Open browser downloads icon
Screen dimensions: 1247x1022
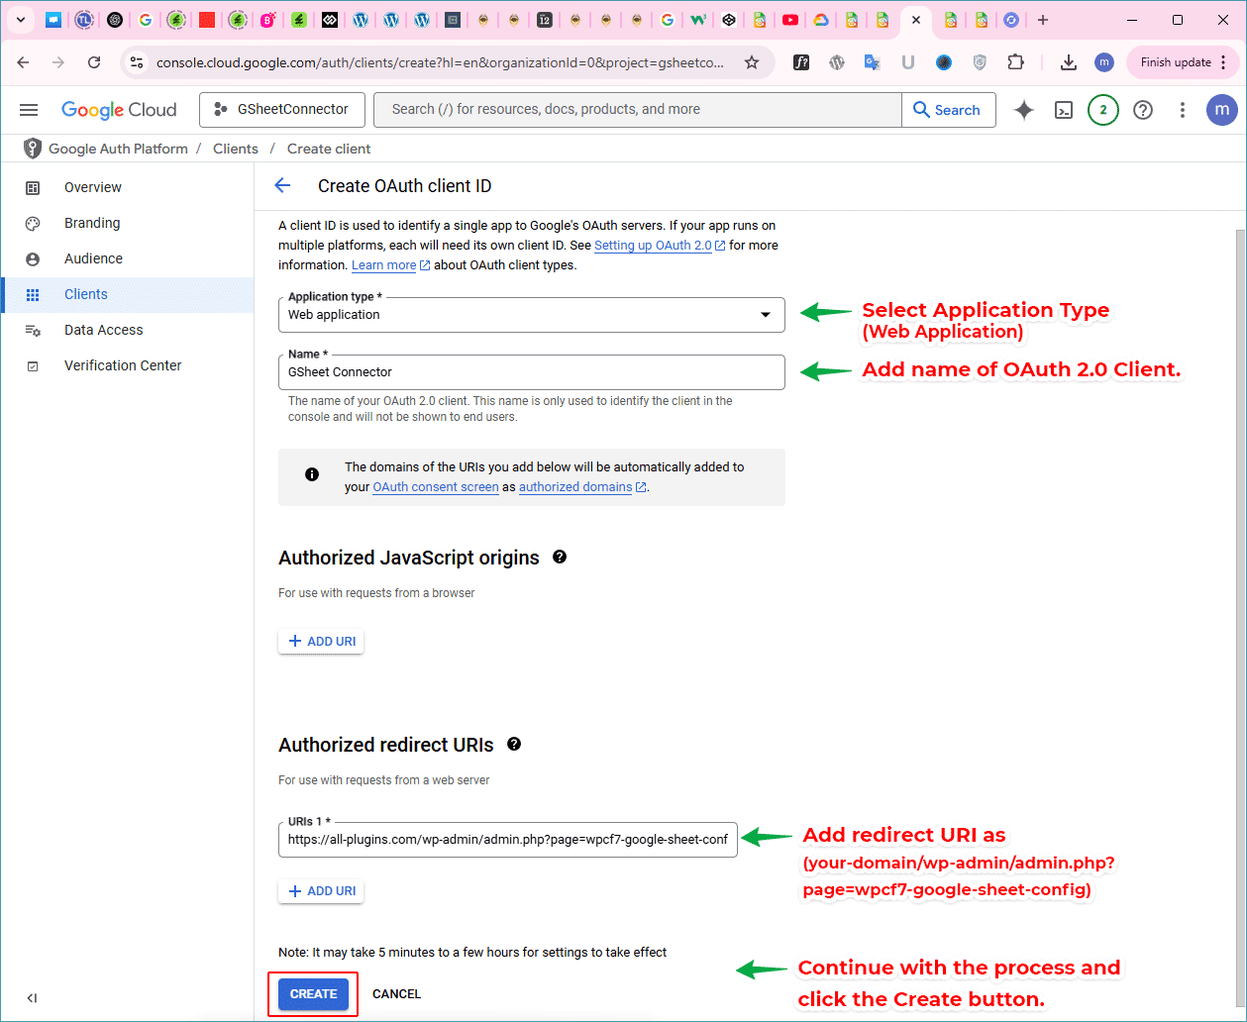(x=1068, y=62)
